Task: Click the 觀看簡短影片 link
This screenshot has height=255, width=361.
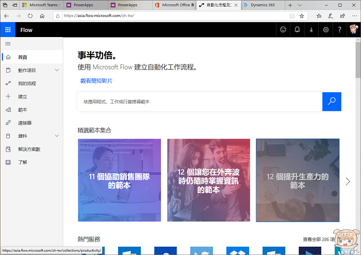Action: [x=96, y=81]
